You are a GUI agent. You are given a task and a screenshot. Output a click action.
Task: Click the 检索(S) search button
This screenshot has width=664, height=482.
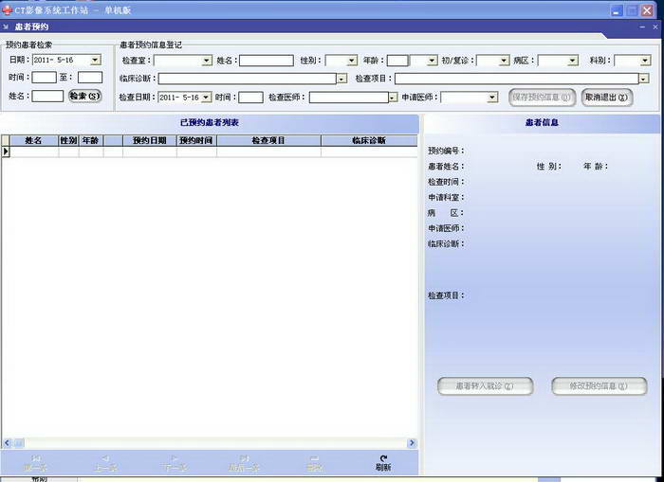(84, 96)
